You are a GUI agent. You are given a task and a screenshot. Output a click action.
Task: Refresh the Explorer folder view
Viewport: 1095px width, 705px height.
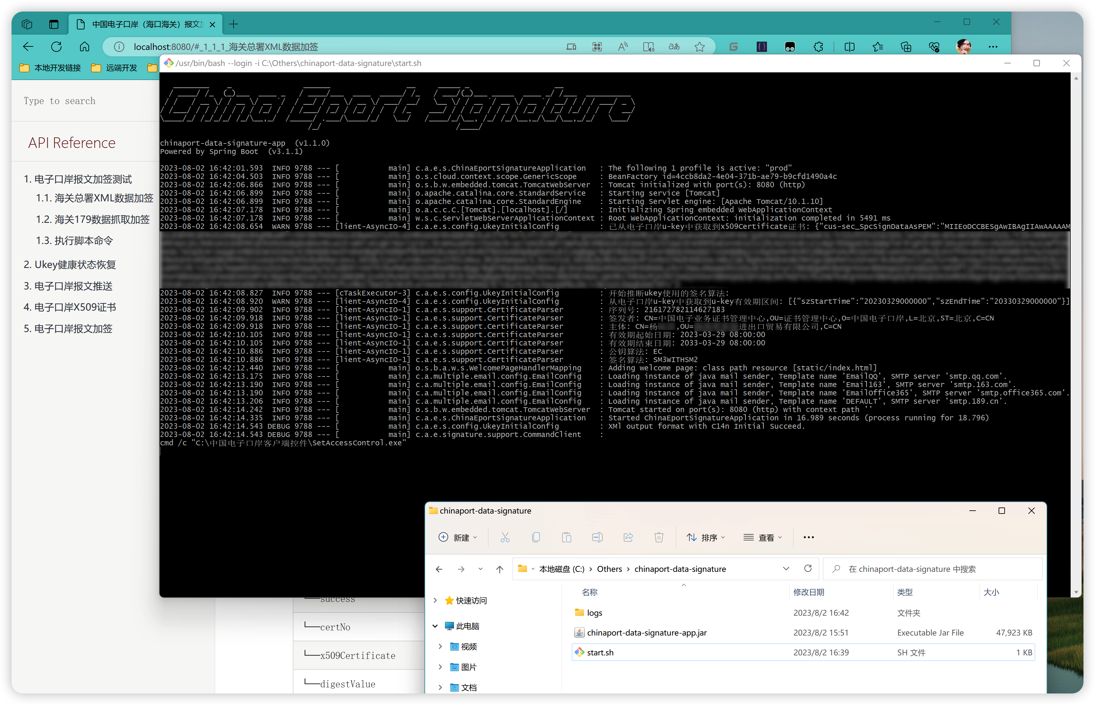808,569
